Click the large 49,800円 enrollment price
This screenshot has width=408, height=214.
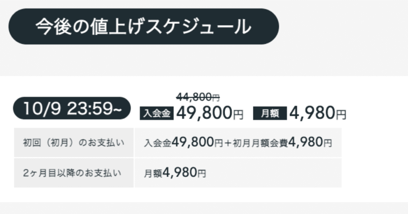pos(210,113)
